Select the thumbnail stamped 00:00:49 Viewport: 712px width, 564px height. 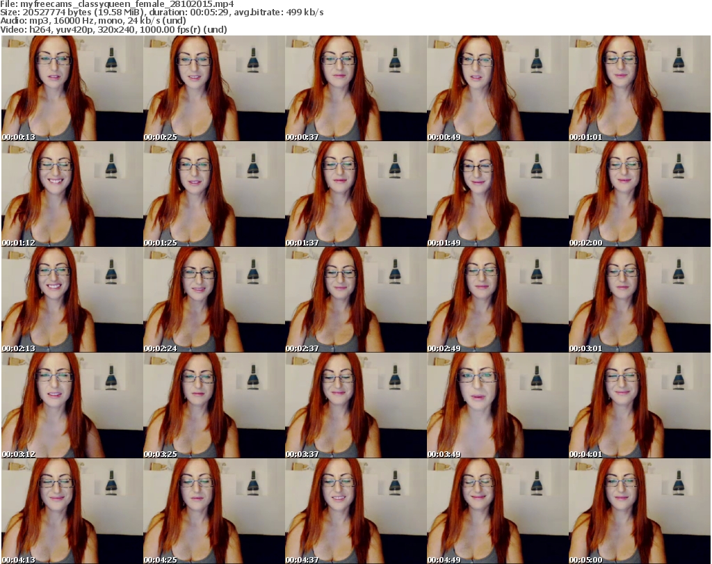point(497,88)
